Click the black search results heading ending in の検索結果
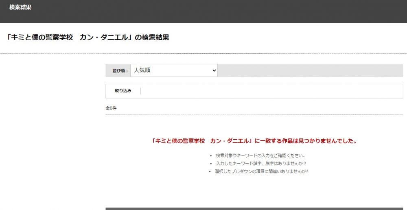 tap(88, 37)
